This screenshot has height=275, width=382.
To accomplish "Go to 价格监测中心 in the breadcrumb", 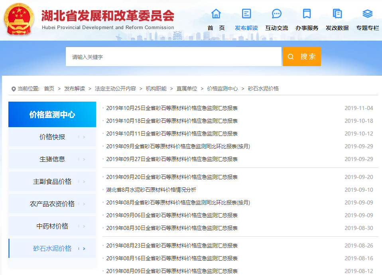I will tap(223, 88).
